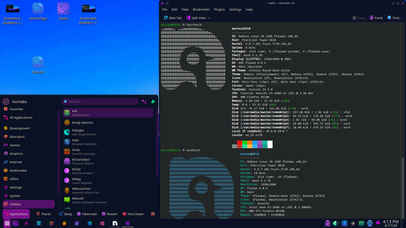Click New Tab in Konsole toolbar
Screen dimensions: 406x228
pyautogui.click(x=173, y=18)
